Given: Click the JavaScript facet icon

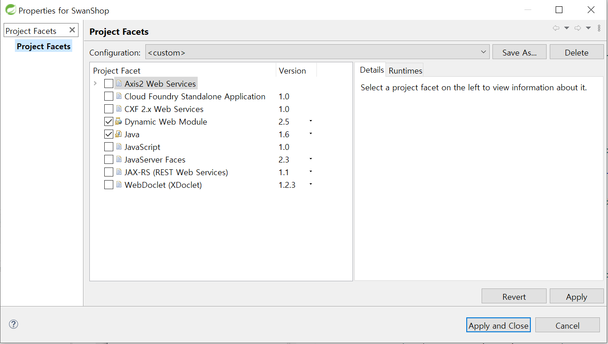Looking at the screenshot, I should [119, 147].
